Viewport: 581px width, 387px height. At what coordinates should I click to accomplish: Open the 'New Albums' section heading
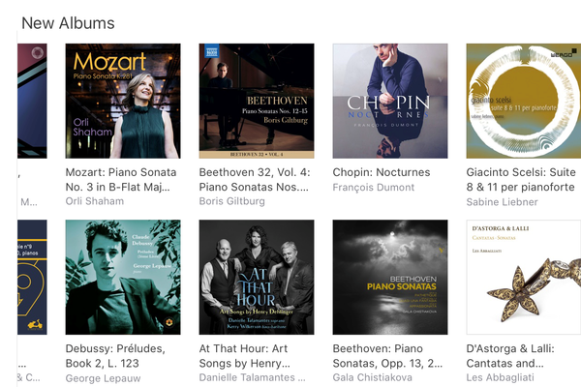[x=68, y=23]
